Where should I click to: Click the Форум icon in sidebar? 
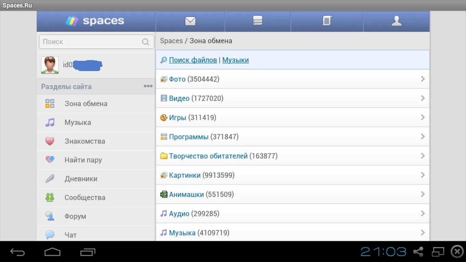coord(50,216)
